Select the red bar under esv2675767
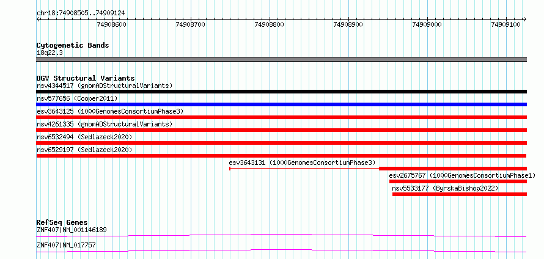The image size is (544, 259). (x=458, y=181)
